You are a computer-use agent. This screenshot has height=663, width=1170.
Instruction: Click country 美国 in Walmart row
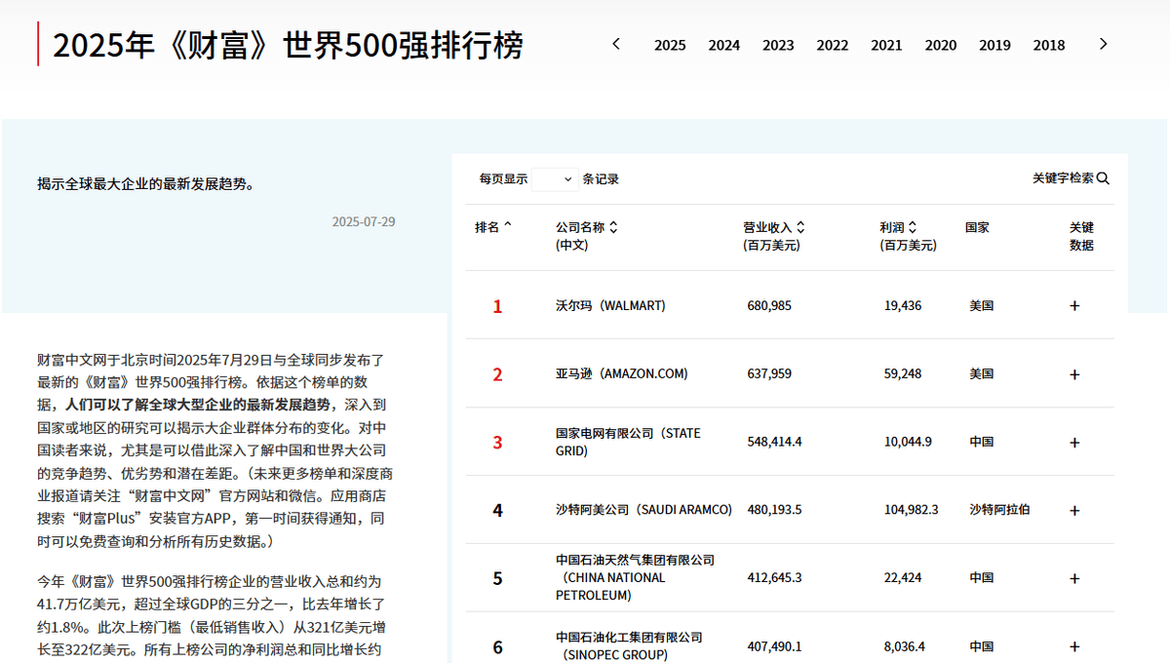[x=981, y=305]
